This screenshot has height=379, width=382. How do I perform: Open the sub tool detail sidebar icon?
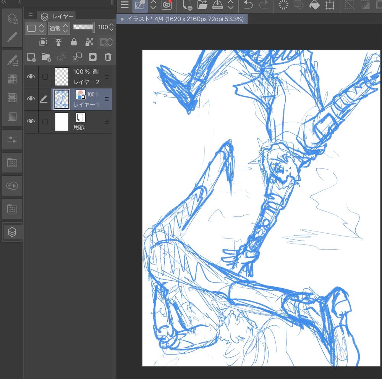tap(12, 61)
